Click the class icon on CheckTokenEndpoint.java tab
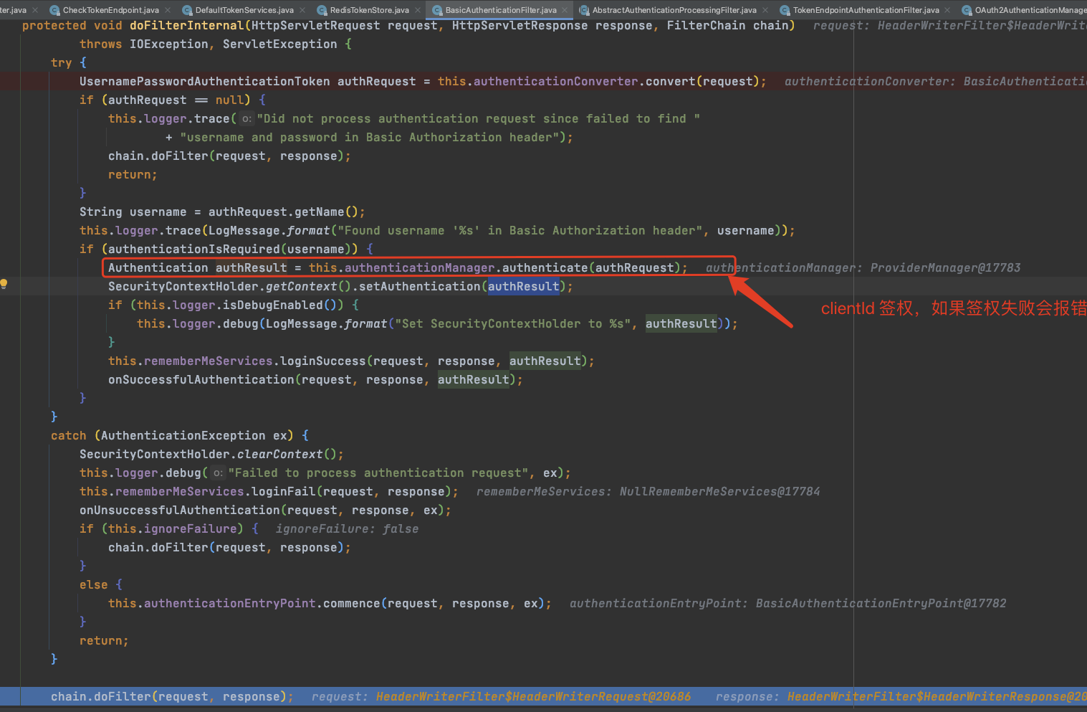 pyautogui.click(x=53, y=10)
